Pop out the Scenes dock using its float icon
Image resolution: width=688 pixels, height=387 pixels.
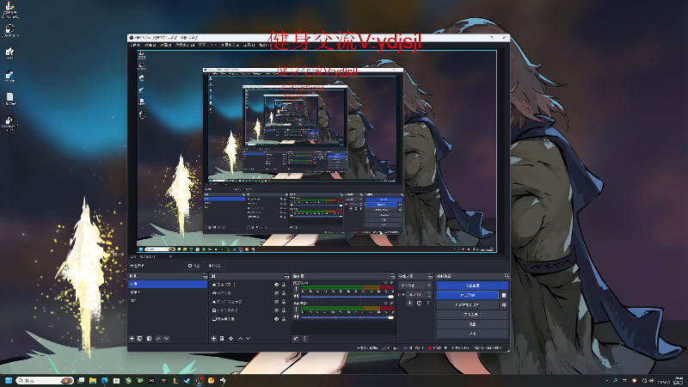pyautogui.click(x=205, y=276)
